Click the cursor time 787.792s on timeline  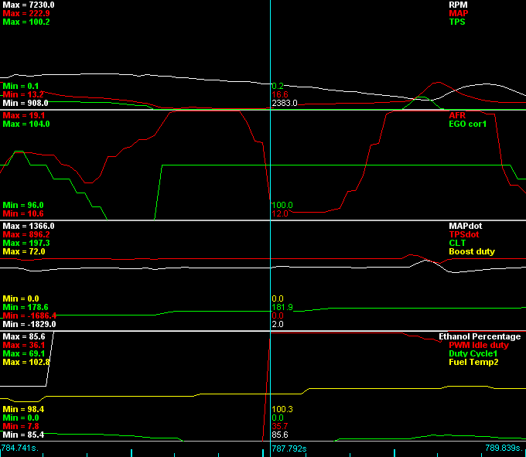(x=289, y=448)
